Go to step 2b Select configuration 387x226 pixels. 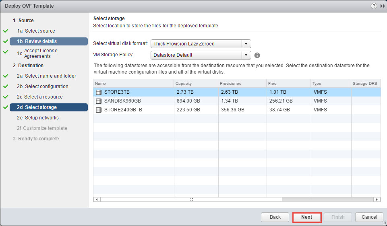point(42,86)
